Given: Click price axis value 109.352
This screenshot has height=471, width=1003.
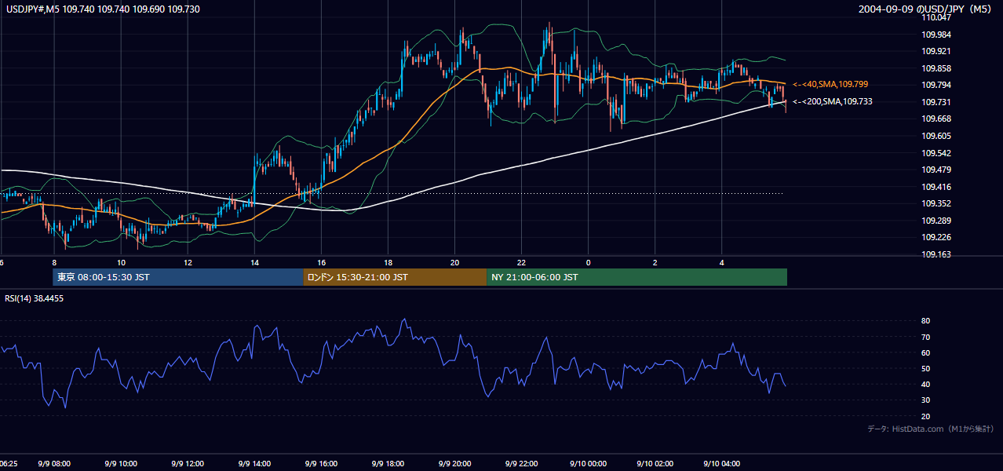Looking at the screenshot, I should coord(938,203).
